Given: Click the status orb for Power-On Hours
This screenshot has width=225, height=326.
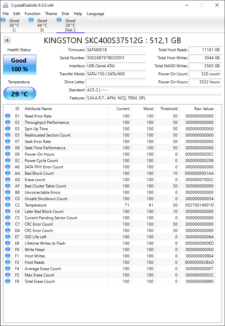Looking at the screenshot, I should (x=8, y=154).
